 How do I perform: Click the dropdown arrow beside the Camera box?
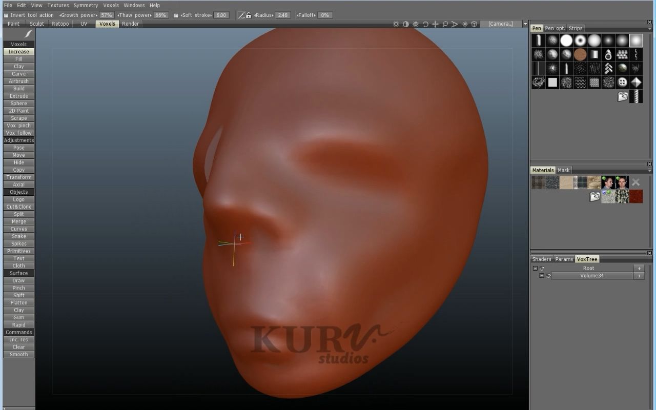tap(525, 24)
